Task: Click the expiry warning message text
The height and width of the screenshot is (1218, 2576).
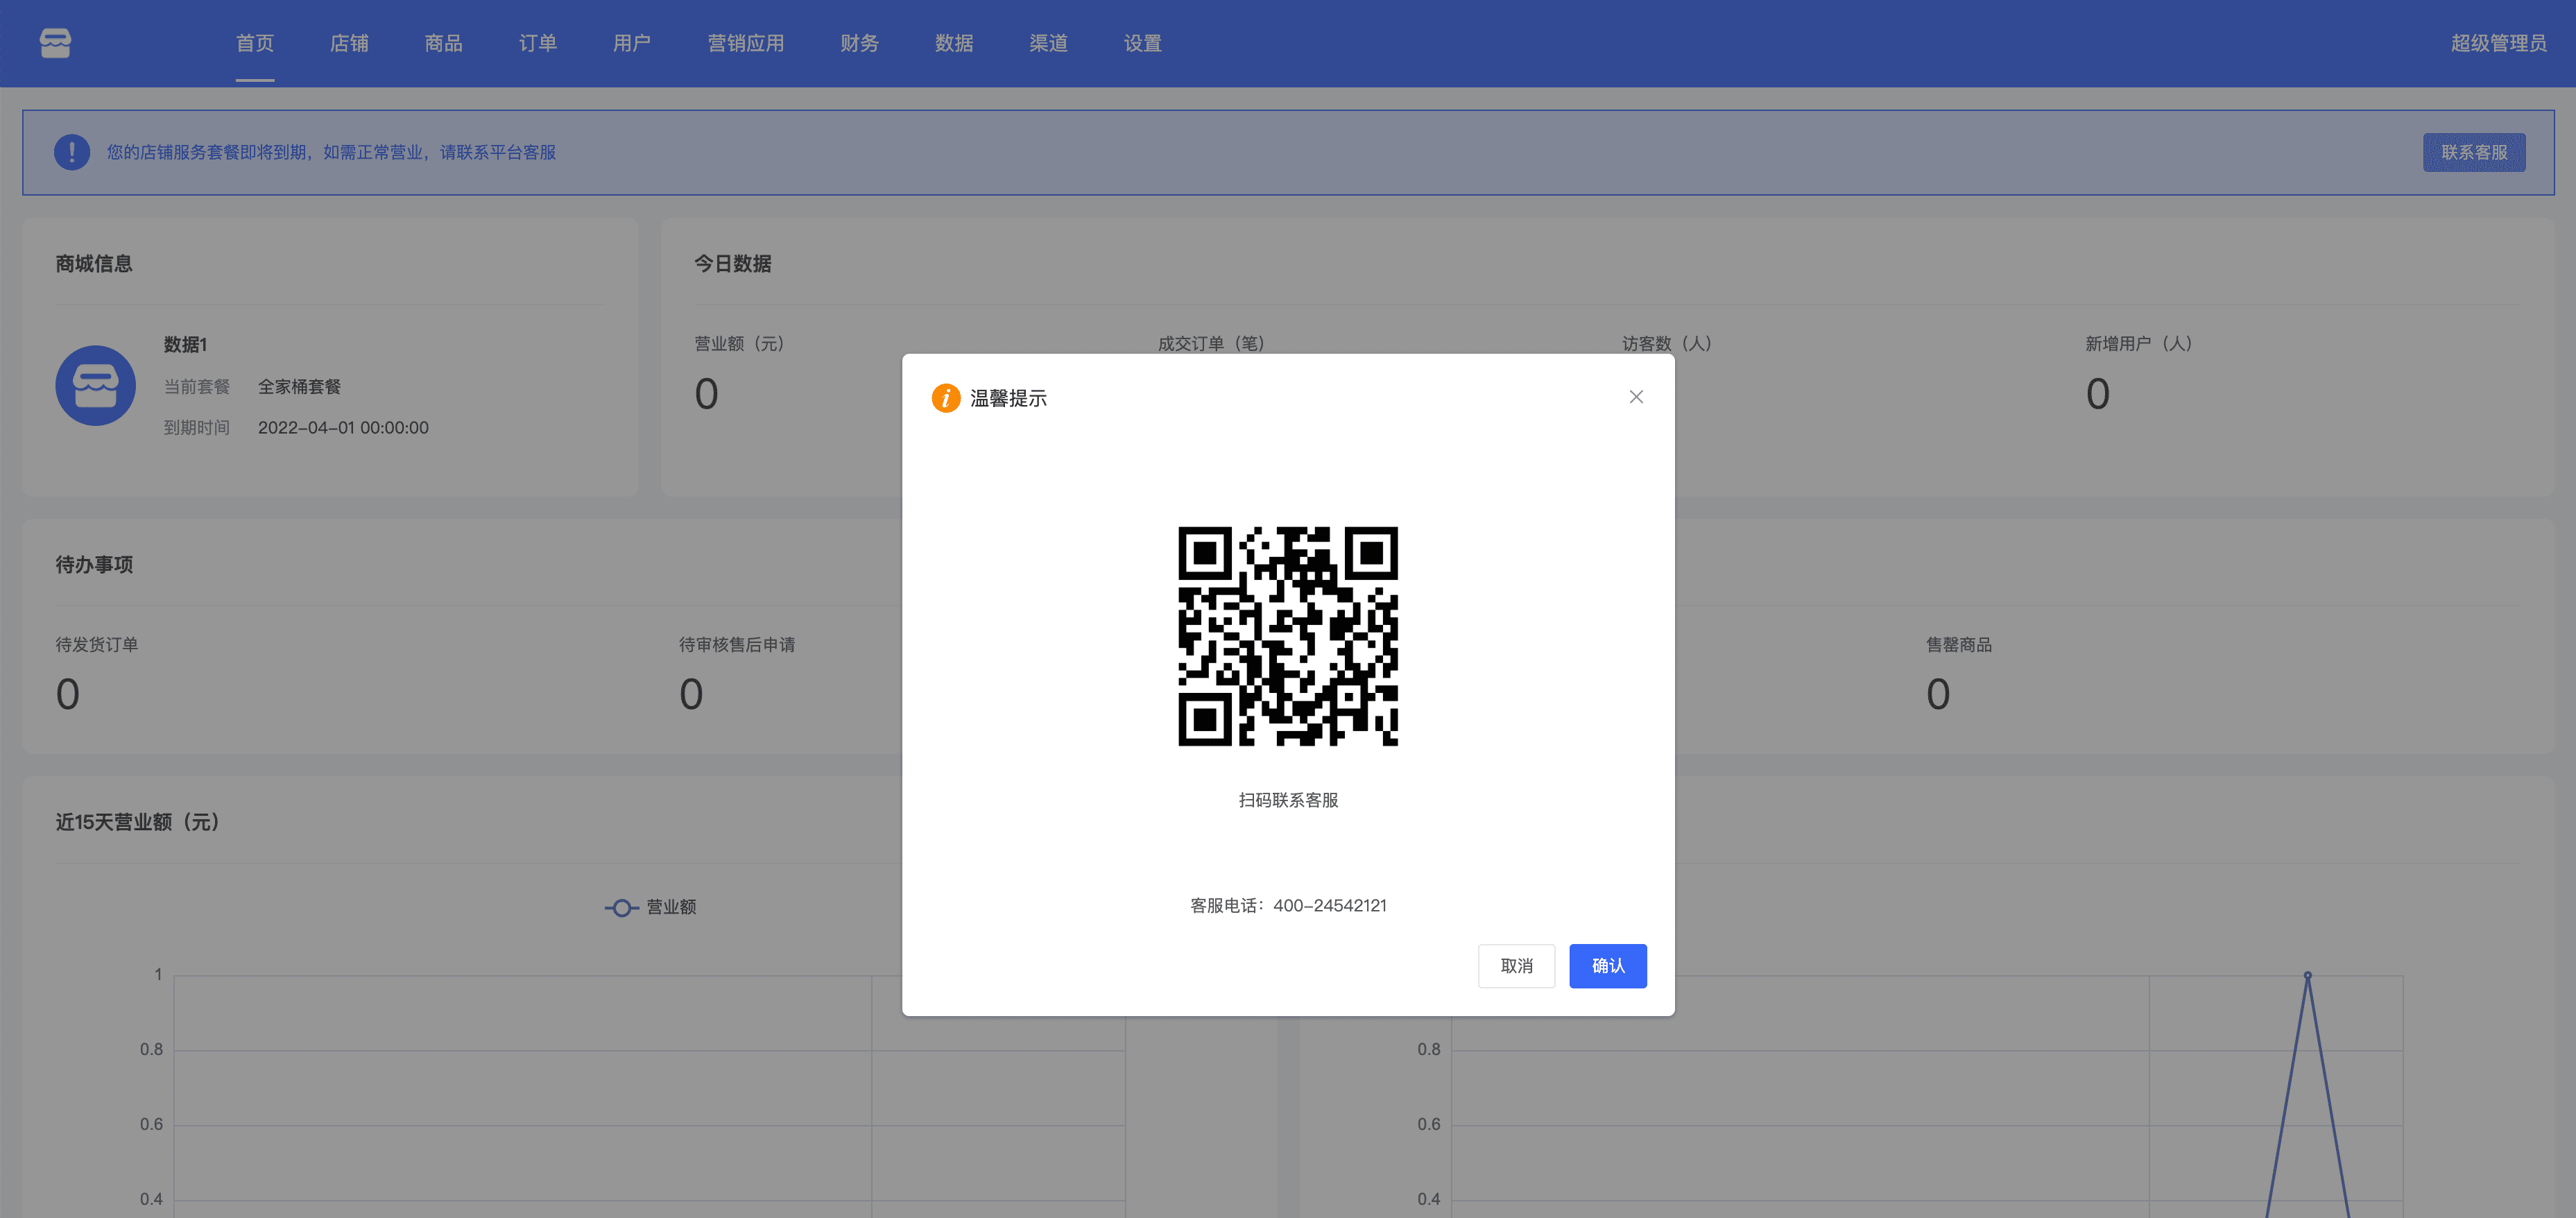Action: pyautogui.click(x=331, y=152)
